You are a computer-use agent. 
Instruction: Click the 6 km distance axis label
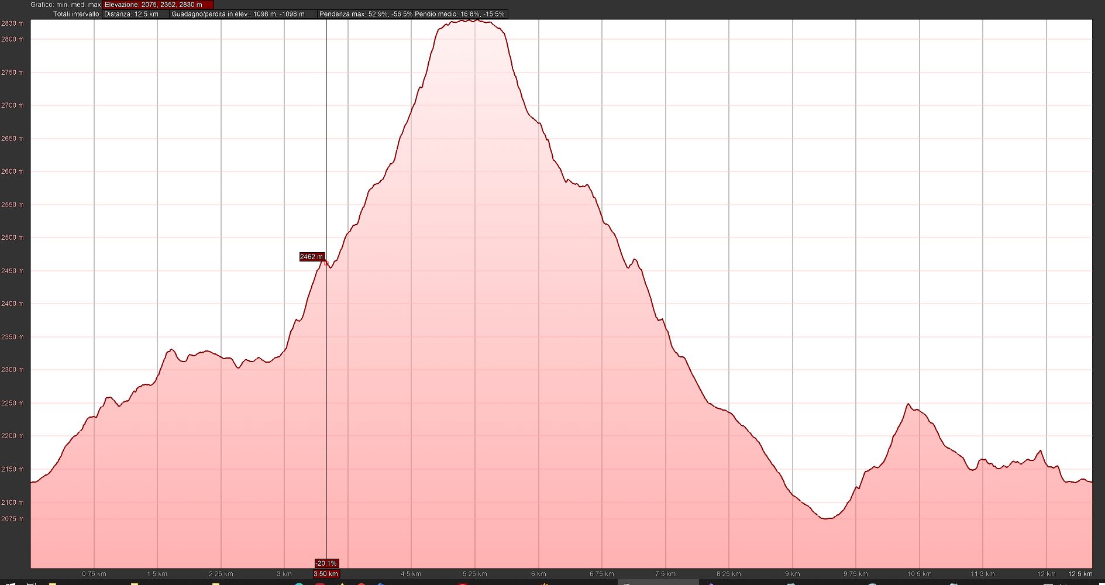(x=538, y=574)
